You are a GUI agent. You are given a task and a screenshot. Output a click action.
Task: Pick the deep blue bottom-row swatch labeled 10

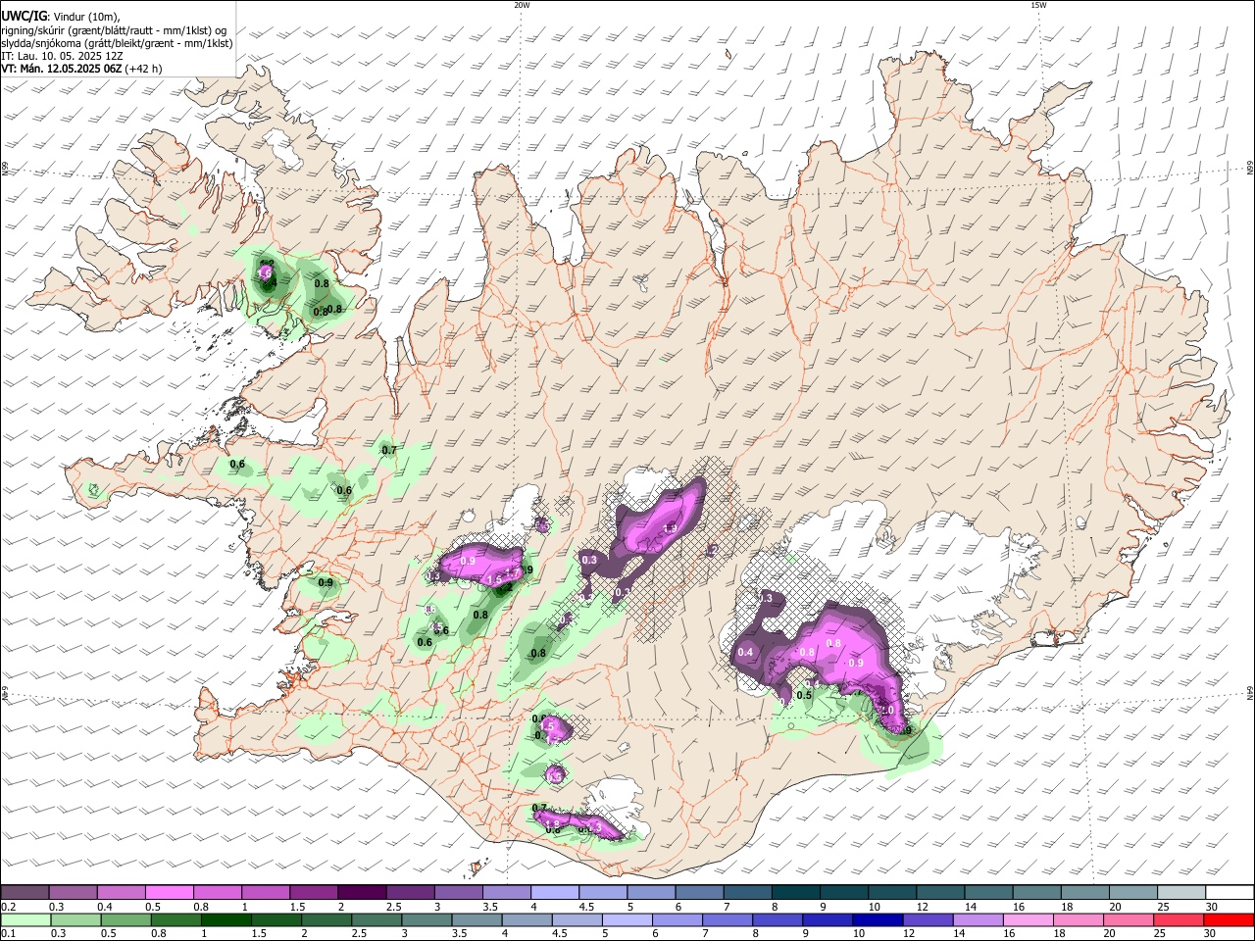click(877, 919)
